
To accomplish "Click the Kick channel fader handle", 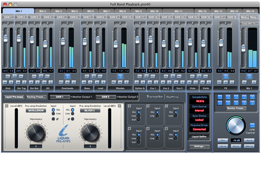I will click(6, 38).
